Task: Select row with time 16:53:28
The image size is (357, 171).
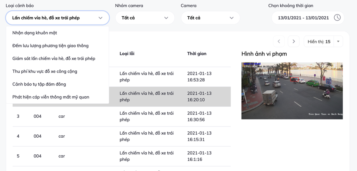Action: tap(170, 77)
